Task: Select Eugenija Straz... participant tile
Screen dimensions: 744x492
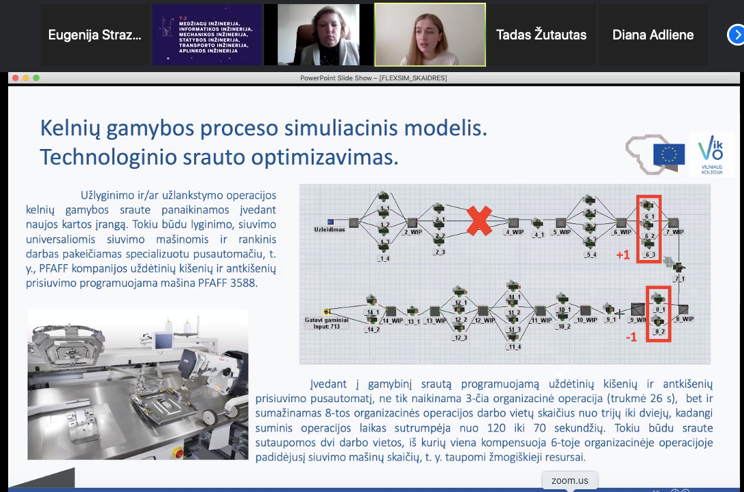Action: [x=95, y=35]
